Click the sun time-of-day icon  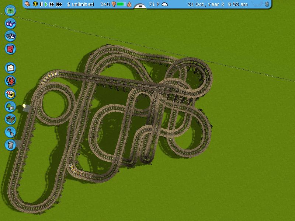35,4
